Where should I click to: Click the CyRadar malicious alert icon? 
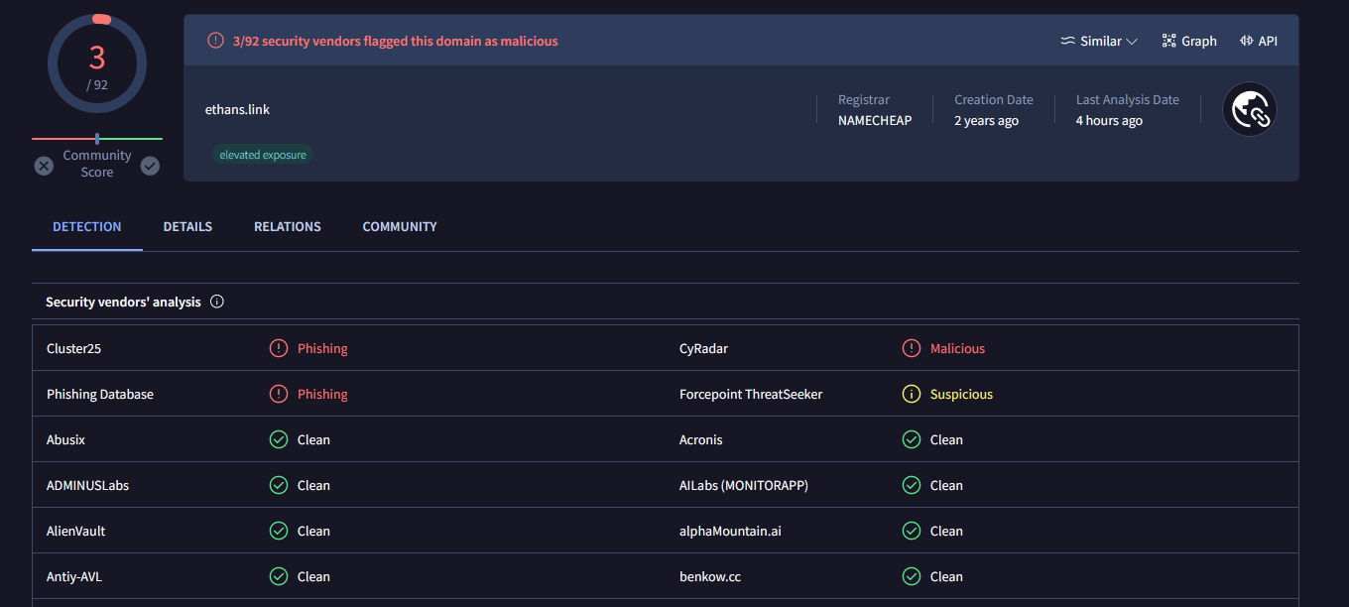(x=911, y=348)
